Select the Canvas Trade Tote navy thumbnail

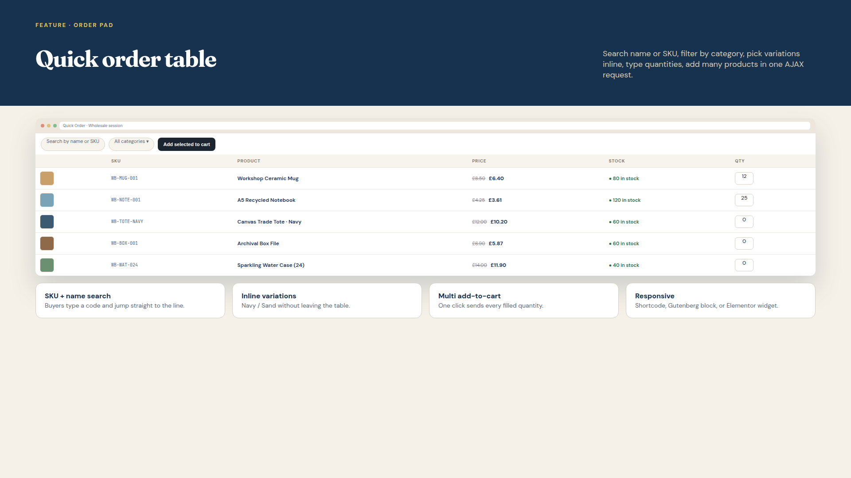point(47,222)
